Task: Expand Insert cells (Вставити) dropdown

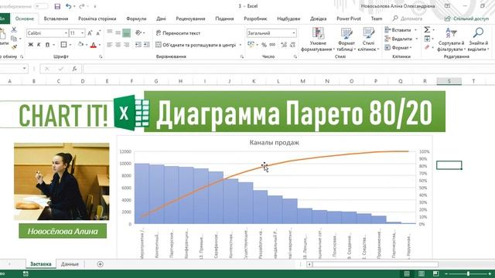Action: 415,30
